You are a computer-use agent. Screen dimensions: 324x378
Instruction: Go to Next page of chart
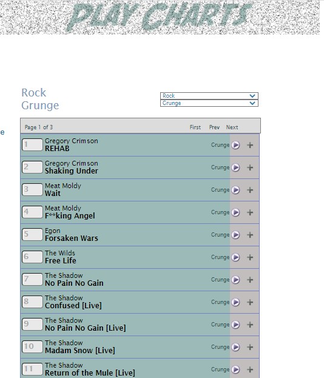[x=232, y=127]
